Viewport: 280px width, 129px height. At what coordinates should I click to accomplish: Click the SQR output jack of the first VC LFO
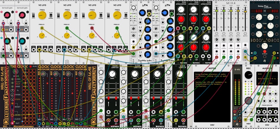point(51,50)
